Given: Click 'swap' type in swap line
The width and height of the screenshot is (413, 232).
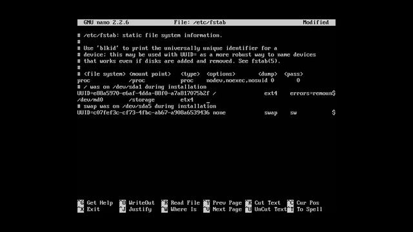Looking at the screenshot, I should tap(271, 113).
